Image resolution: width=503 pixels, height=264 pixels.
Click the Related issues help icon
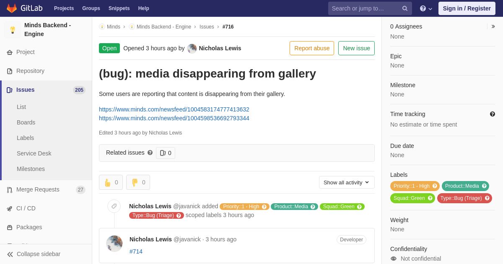[150, 153]
